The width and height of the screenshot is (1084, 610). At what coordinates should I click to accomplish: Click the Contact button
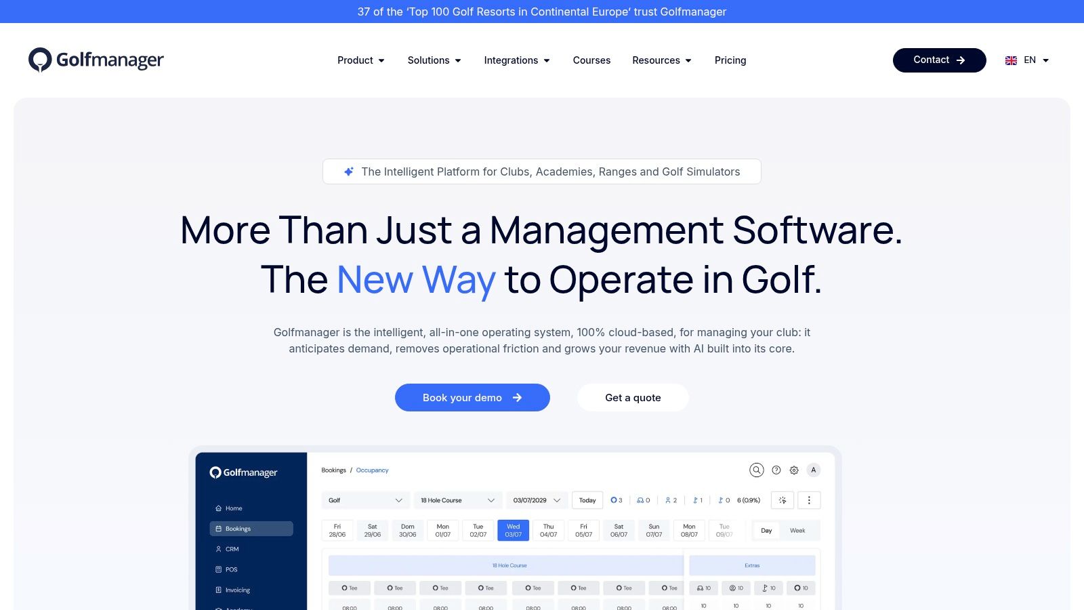click(x=939, y=60)
